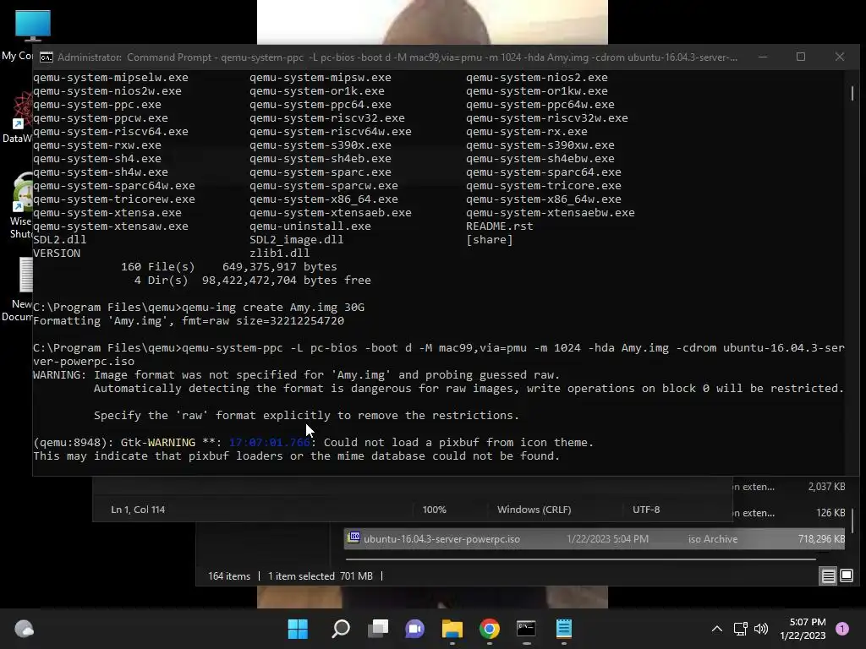Click Notepad encoding UTF-8 indicator
This screenshot has width=866, height=649.
tap(645, 510)
